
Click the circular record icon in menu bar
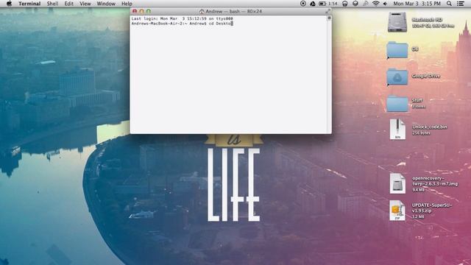click(303, 4)
